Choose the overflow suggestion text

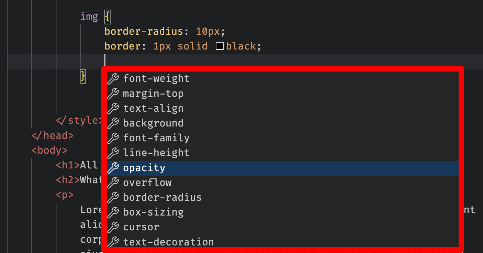pyautogui.click(x=147, y=183)
